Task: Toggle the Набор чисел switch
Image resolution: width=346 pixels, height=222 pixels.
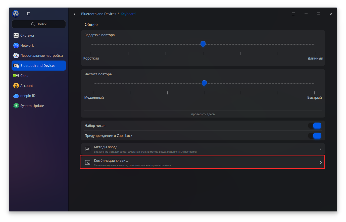Action: [315, 126]
